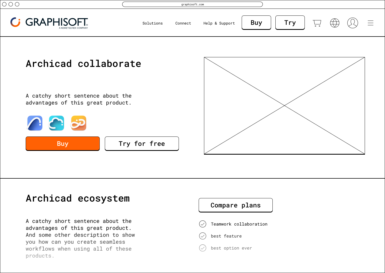
Task: Open the globe language selector
Action: (335, 23)
